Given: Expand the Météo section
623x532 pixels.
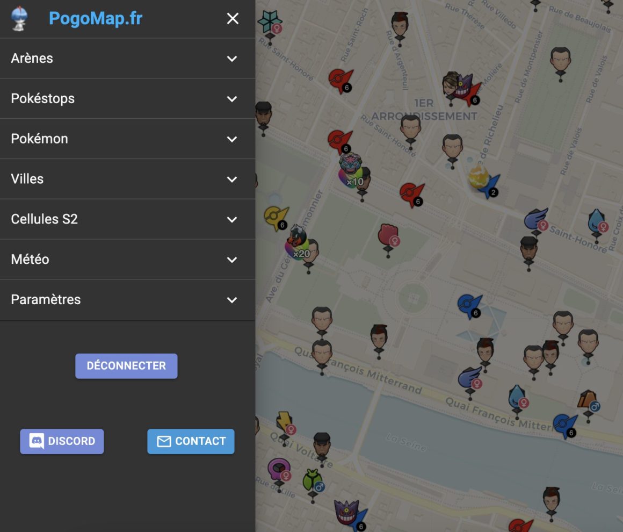Looking at the screenshot, I should point(127,260).
